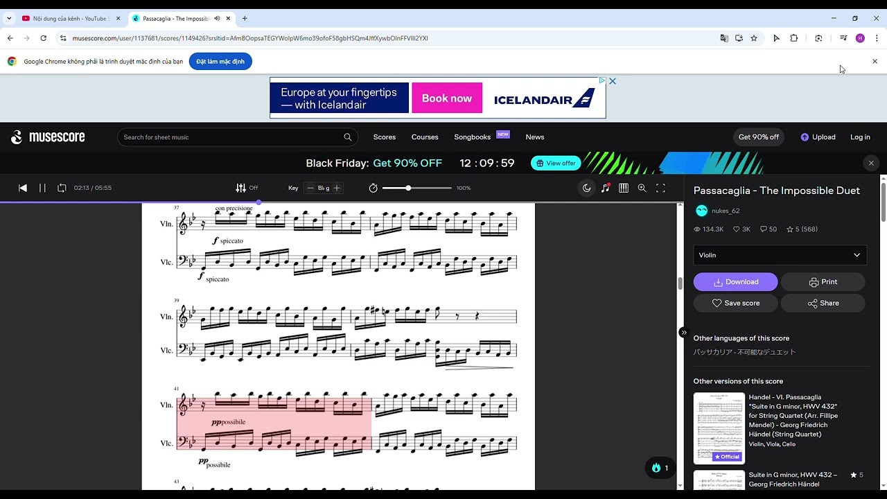Pause the score playback

[42, 188]
